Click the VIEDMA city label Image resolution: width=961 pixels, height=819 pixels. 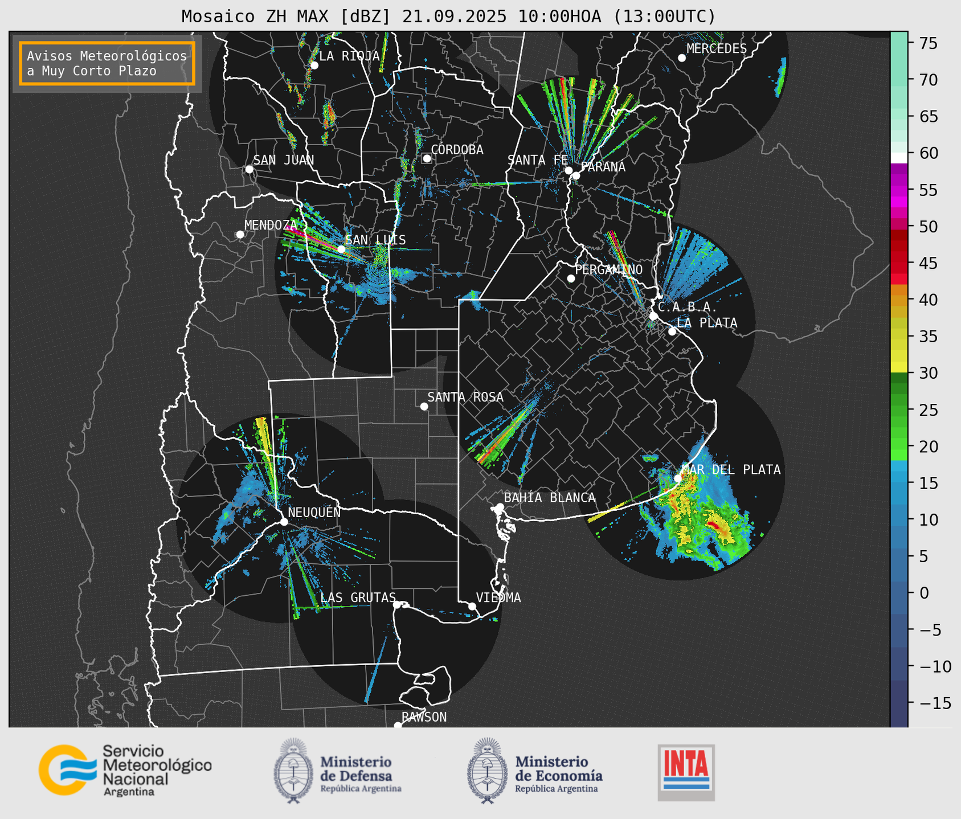(x=498, y=597)
